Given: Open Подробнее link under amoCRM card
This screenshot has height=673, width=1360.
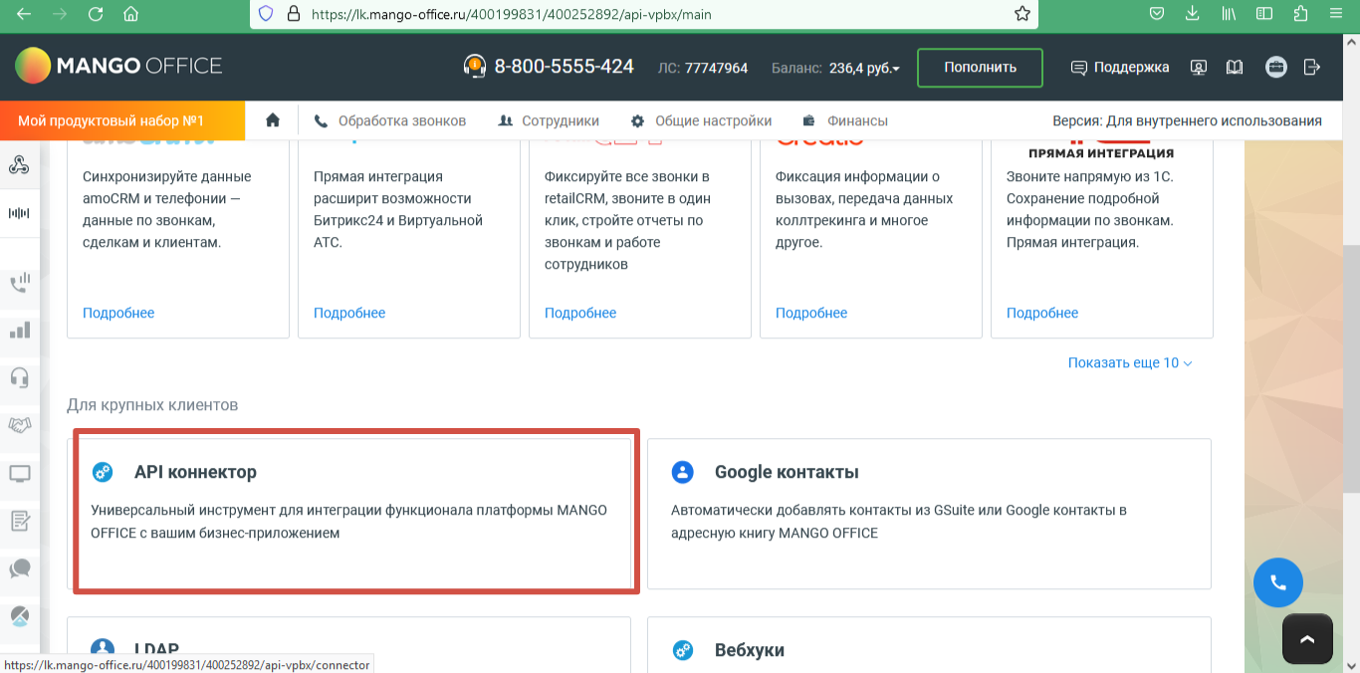Looking at the screenshot, I should pos(118,313).
